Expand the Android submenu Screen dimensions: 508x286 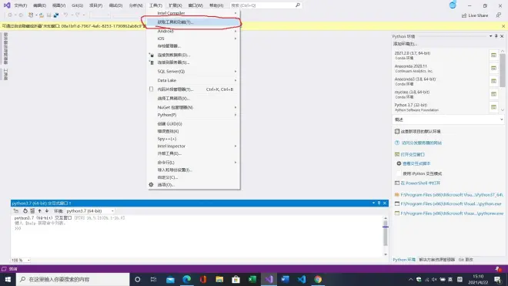tap(194, 31)
